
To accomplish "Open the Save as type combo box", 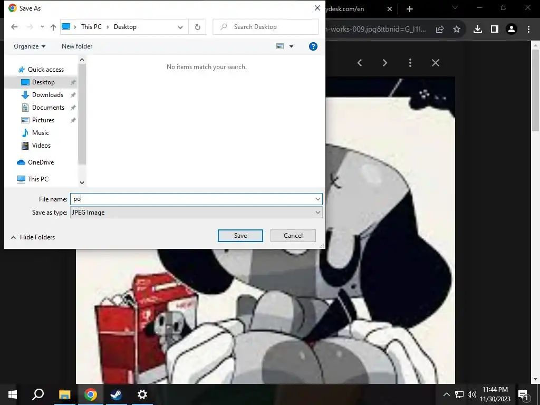I will click(196, 213).
